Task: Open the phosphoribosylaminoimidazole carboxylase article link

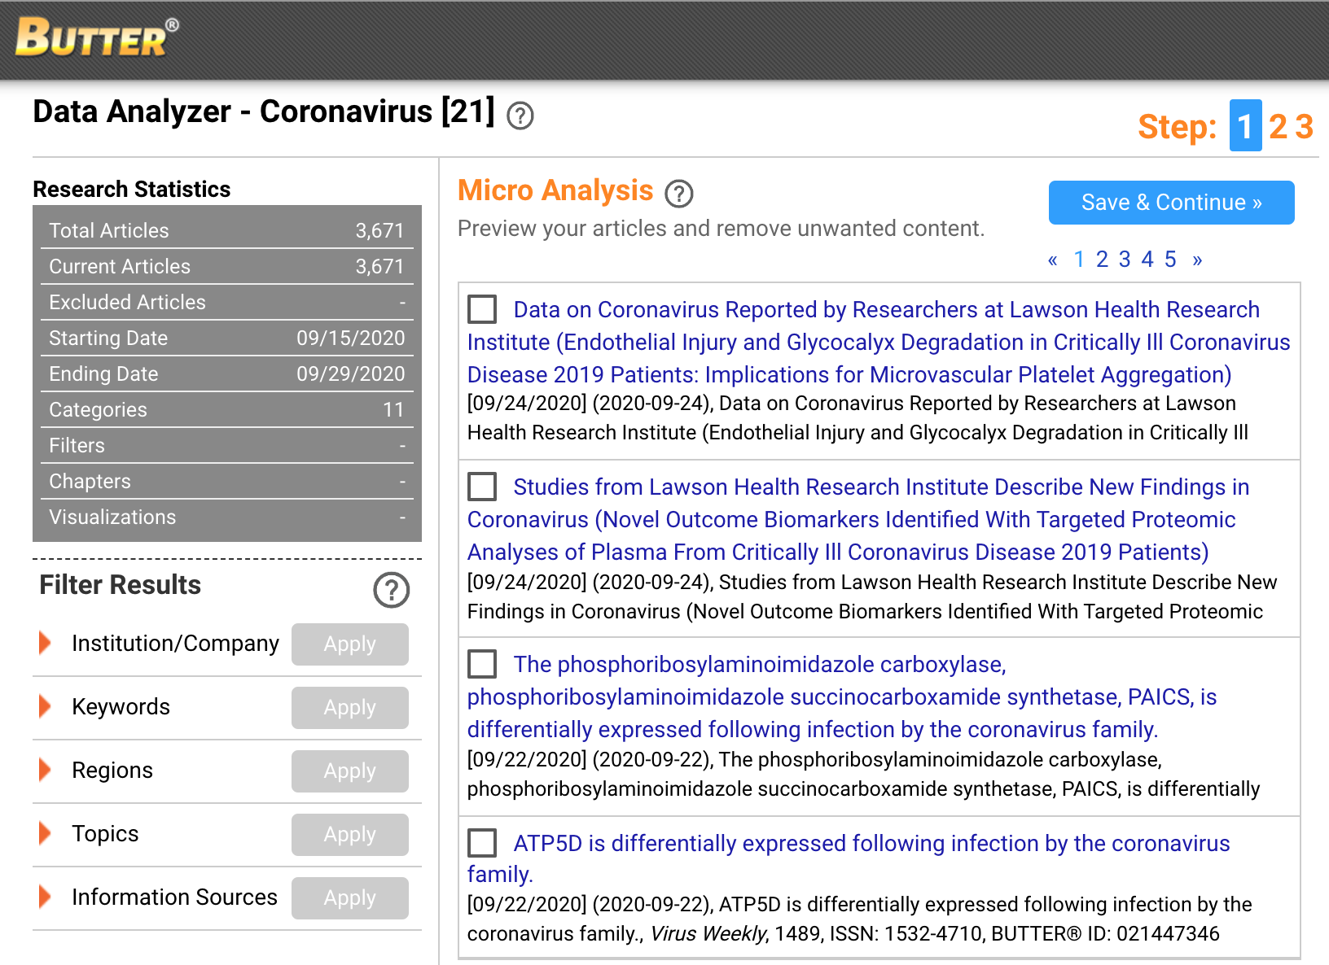Action: coord(842,696)
